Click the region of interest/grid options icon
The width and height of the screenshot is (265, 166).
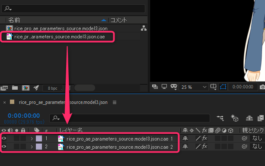(213, 87)
